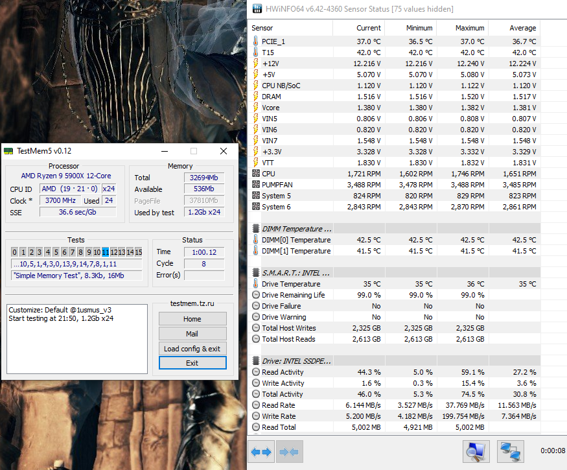Viewport: 567px width, 470px height.
Task: Click the "Simple Memory Test" description line
Action: pyautogui.click(x=76, y=276)
